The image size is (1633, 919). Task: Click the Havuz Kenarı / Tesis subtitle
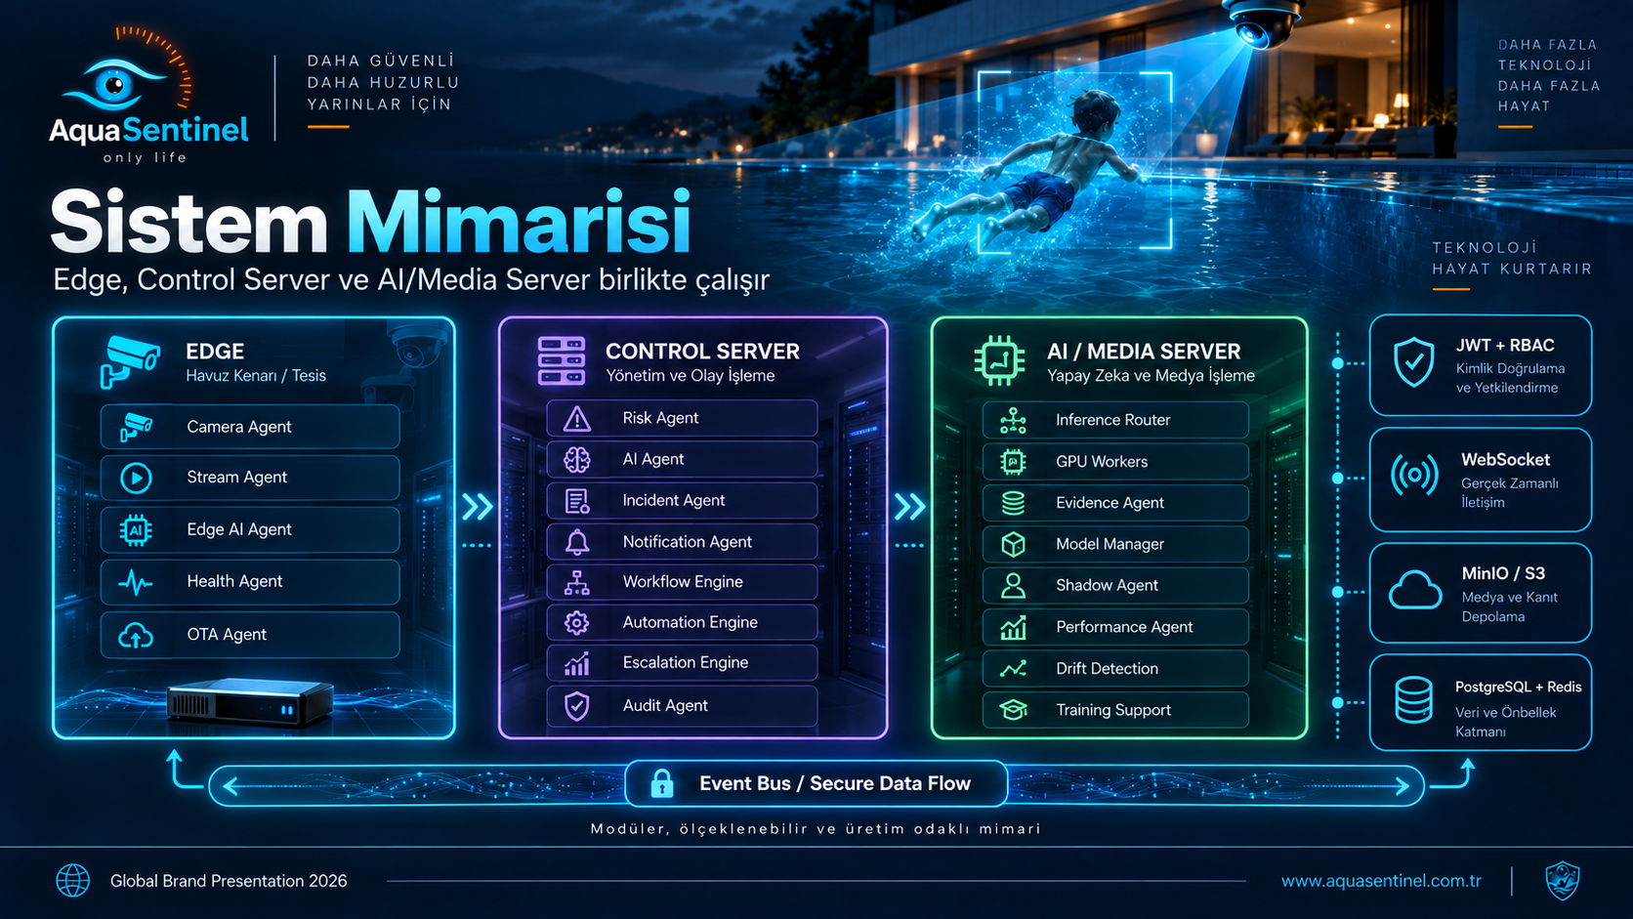[x=256, y=376]
